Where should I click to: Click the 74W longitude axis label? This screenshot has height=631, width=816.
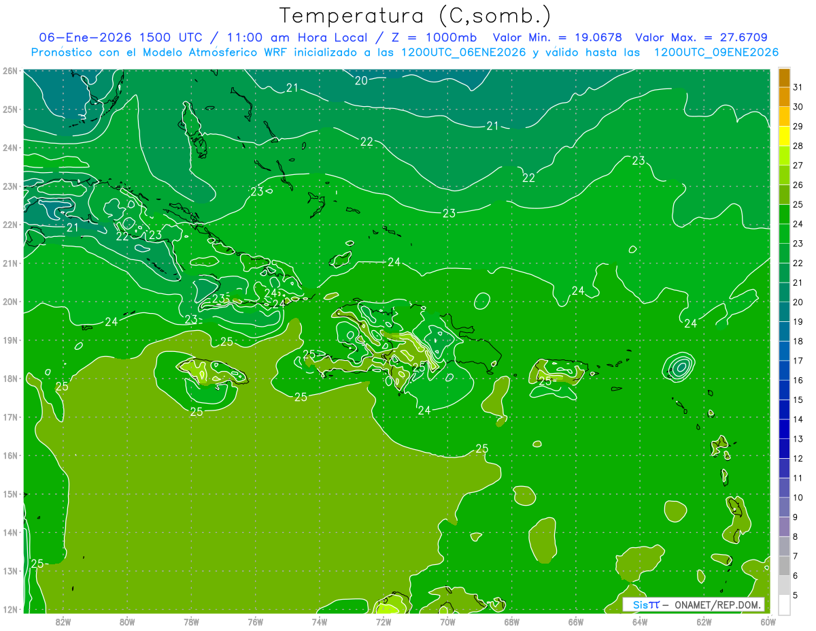point(320,621)
